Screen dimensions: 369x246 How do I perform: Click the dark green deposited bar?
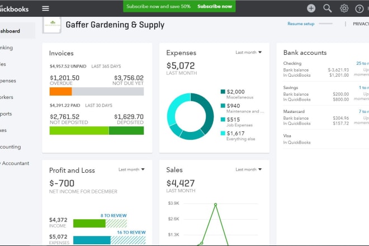click(x=126, y=131)
